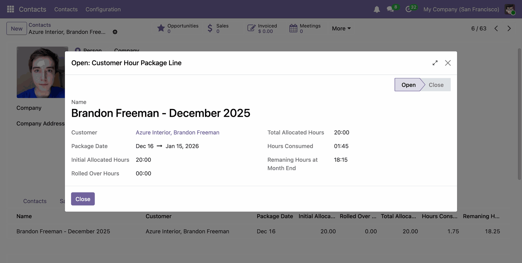This screenshot has width=522, height=263.
Task: Open the Azure Interior, Brandon Freeman customer link
Action: coord(178,133)
